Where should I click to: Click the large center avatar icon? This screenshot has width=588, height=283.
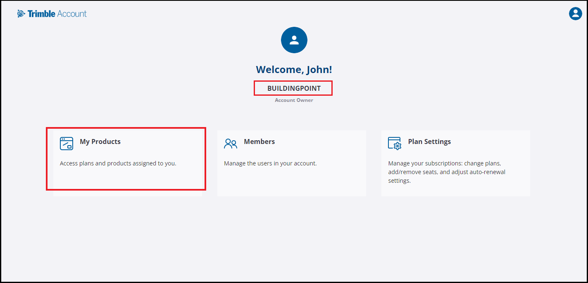(x=294, y=40)
